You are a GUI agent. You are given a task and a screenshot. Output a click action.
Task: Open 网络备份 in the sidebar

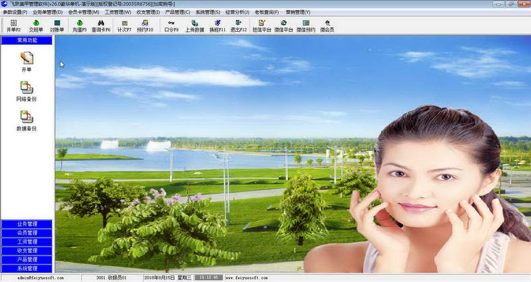pos(27,91)
